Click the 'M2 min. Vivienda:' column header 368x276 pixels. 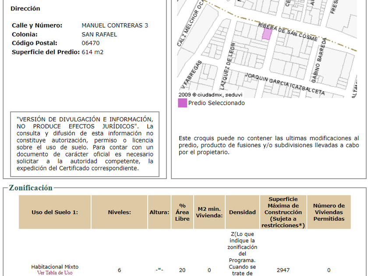(x=209, y=212)
